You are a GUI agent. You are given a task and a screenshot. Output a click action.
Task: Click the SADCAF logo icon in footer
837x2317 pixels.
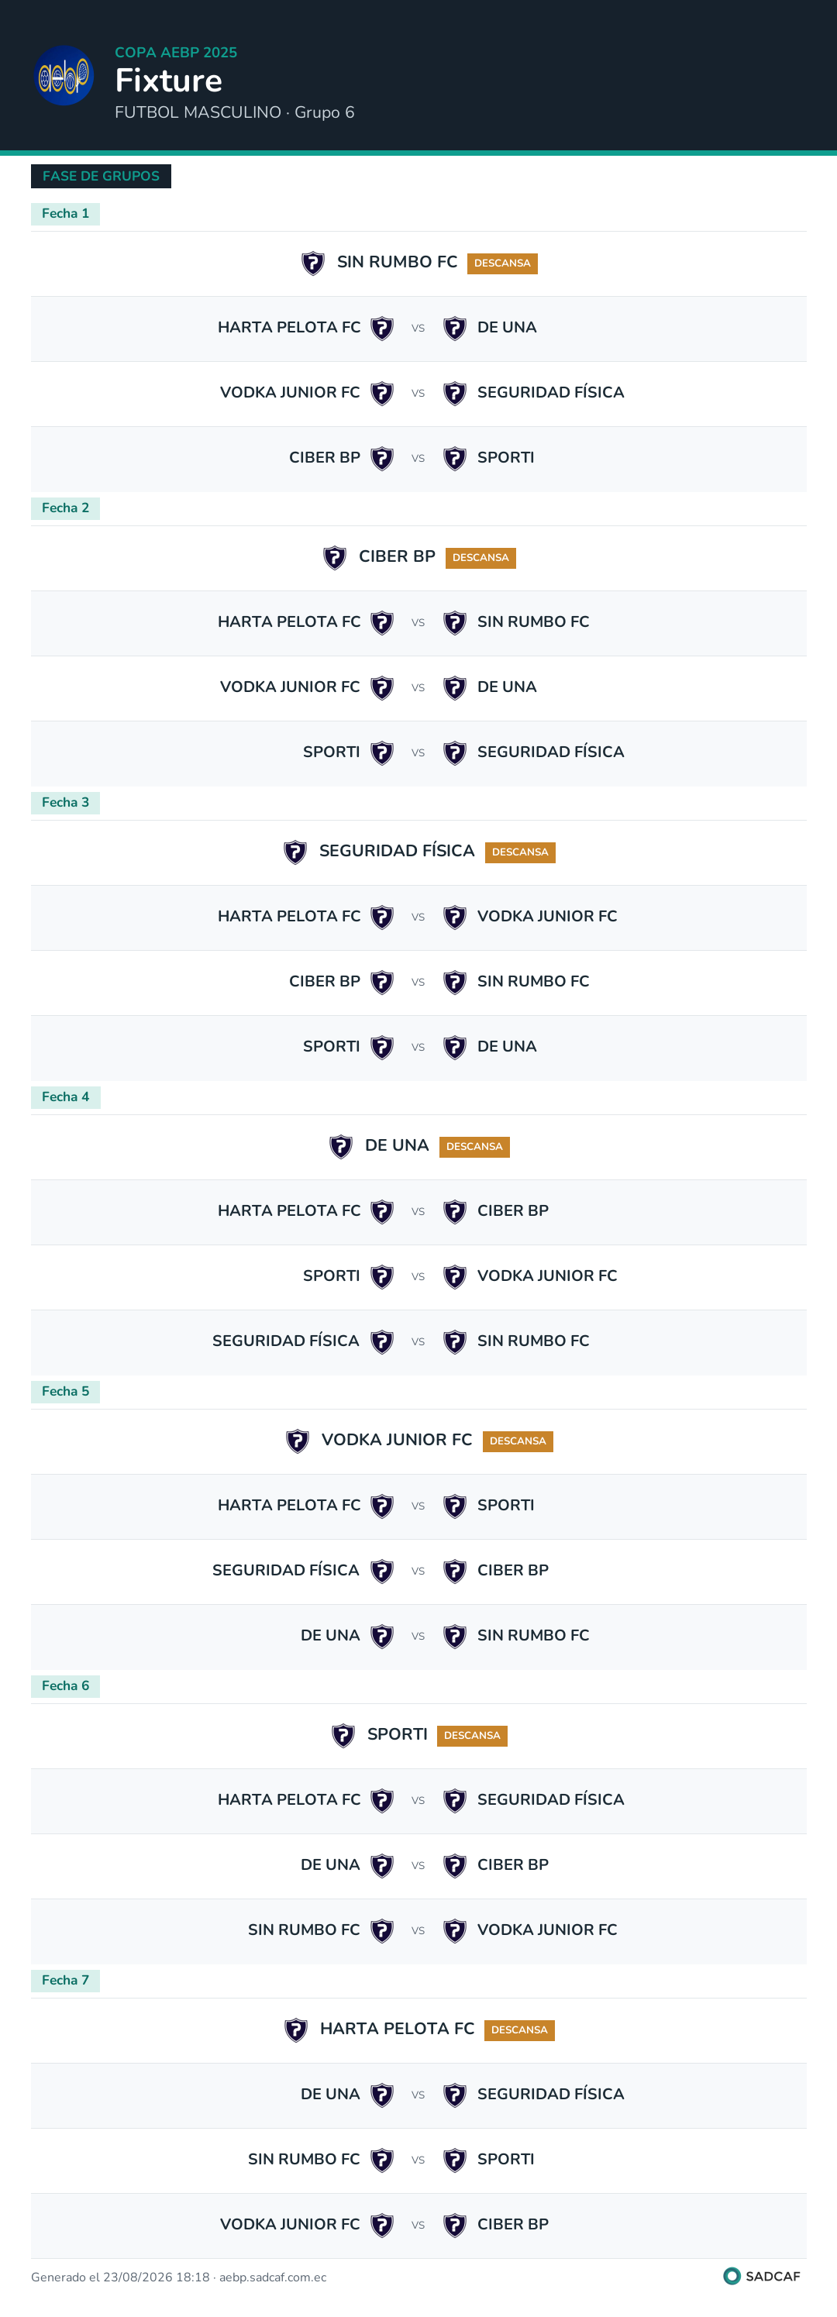pos(732,2276)
